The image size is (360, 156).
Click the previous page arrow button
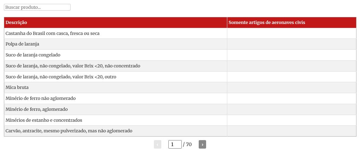click(157, 144)
